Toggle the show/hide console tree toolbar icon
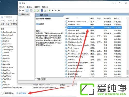The image size is (129, 97). coord(27,11)
